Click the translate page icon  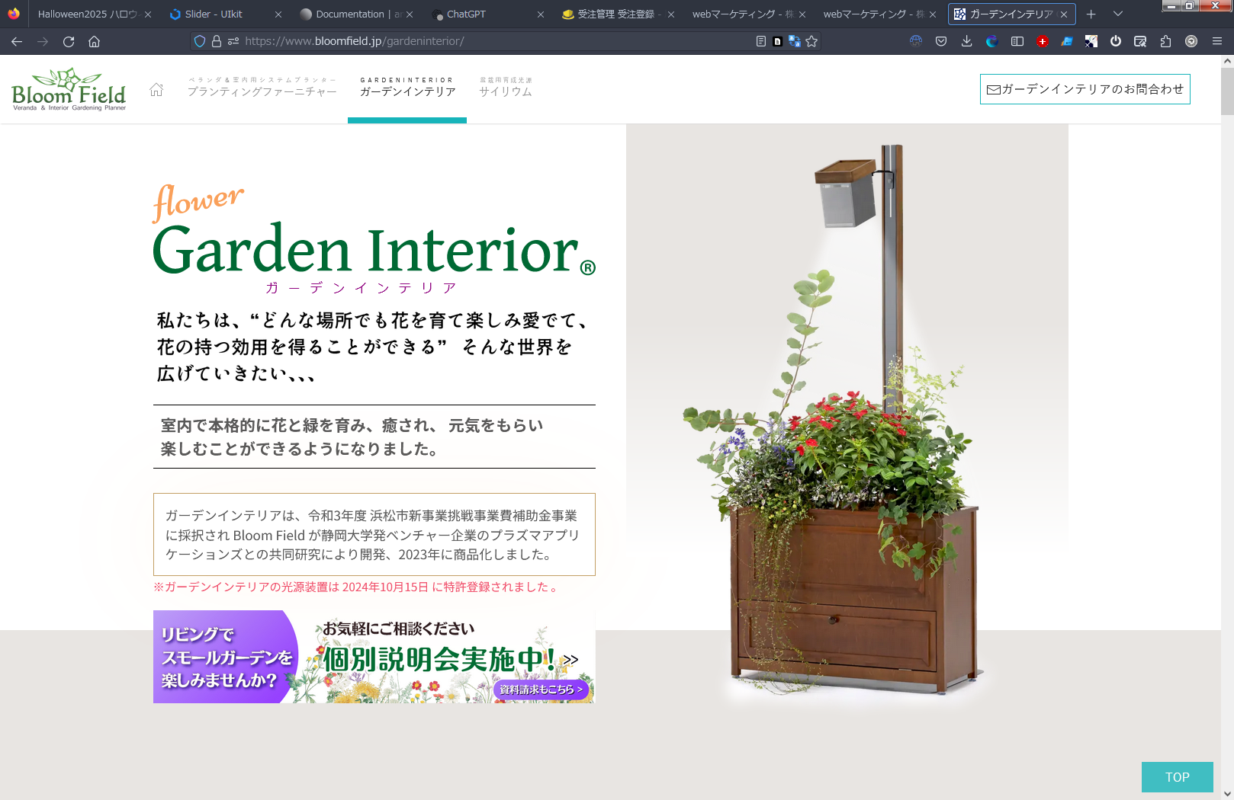(794, 41)
